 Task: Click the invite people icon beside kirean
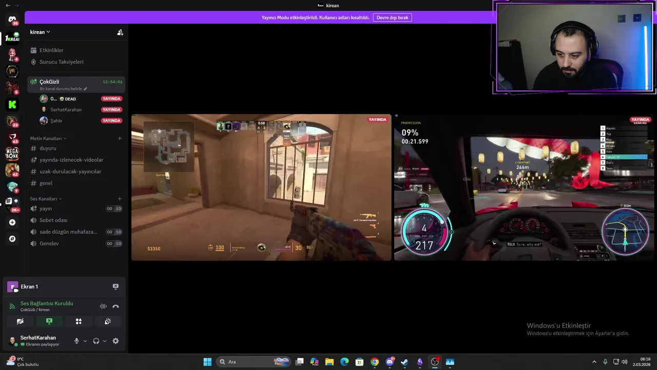(120, 32)
